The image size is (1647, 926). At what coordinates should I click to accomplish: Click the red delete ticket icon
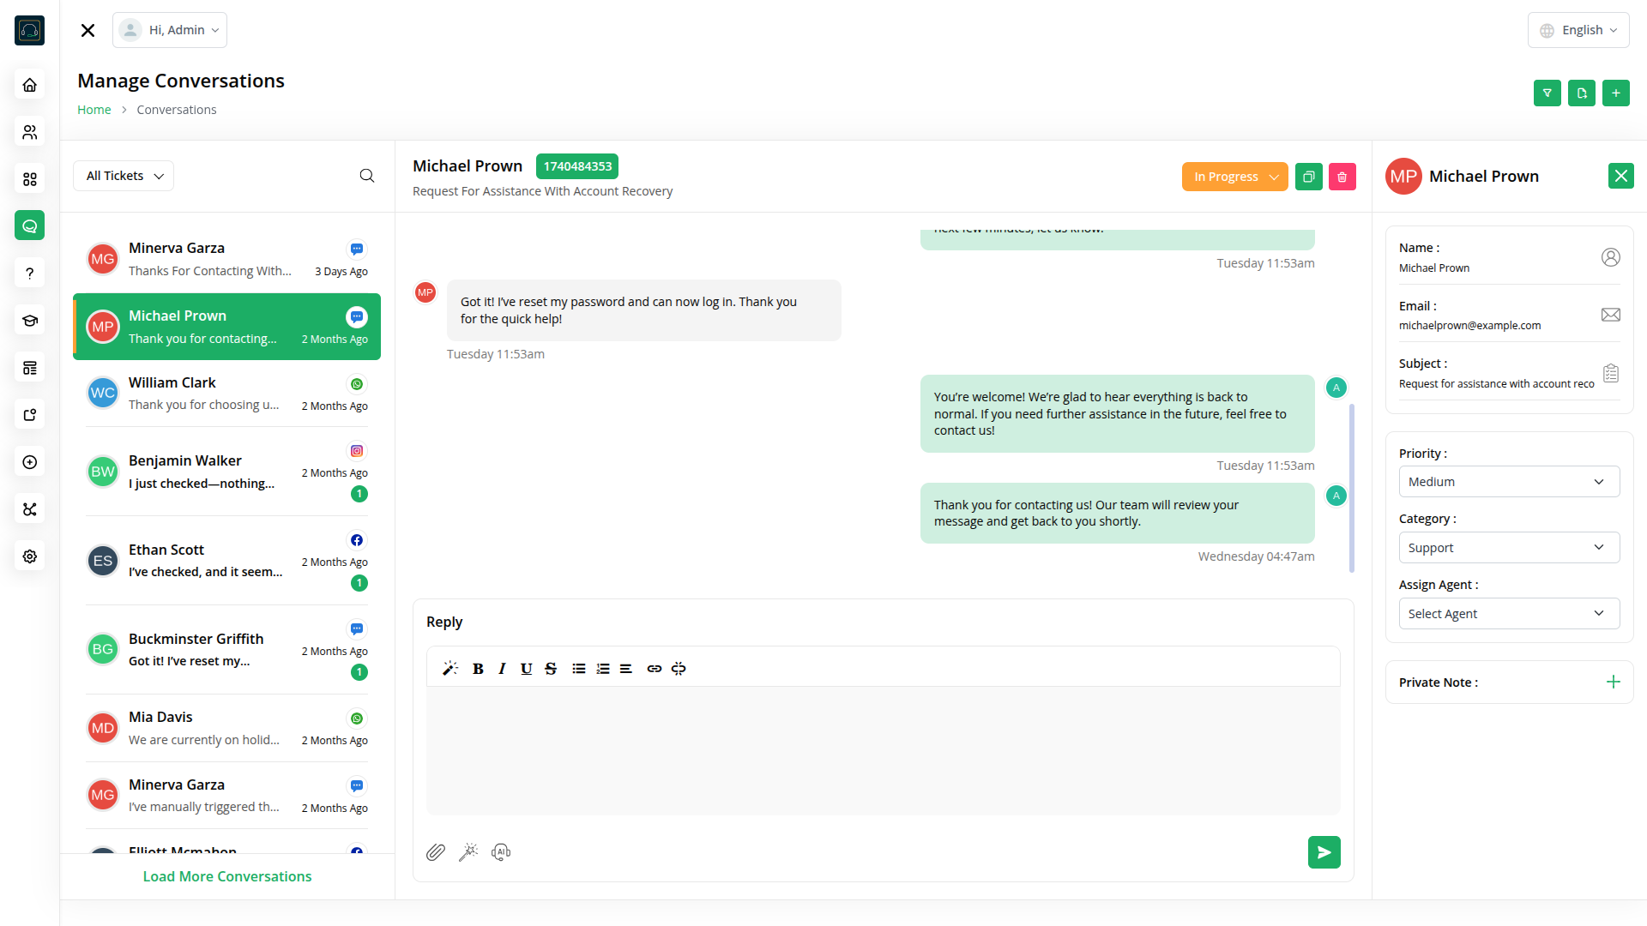(1342, 177)
